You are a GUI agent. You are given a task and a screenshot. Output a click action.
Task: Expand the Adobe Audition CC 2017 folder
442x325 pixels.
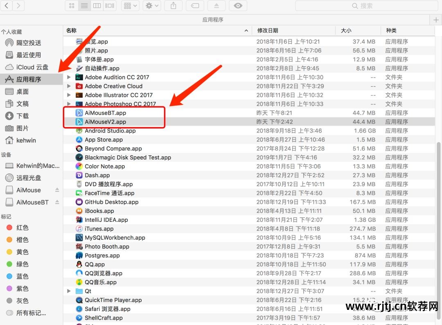[x=69, y=77]
